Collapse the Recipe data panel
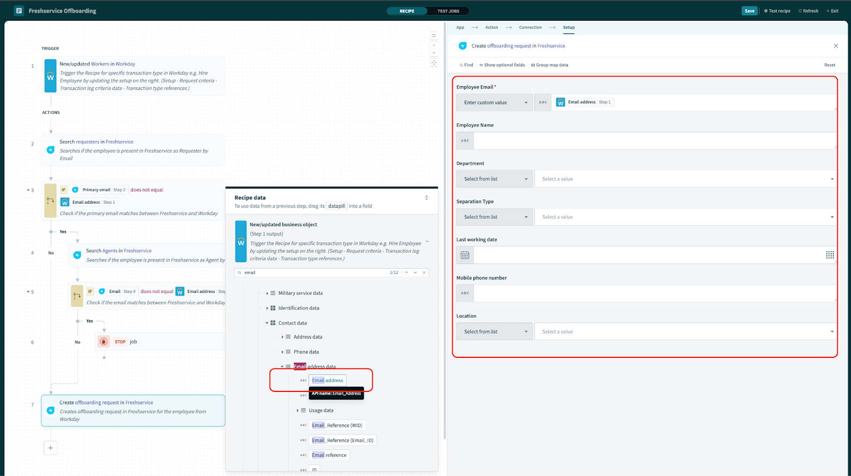851x476 pixels. (x=427, y=198)
